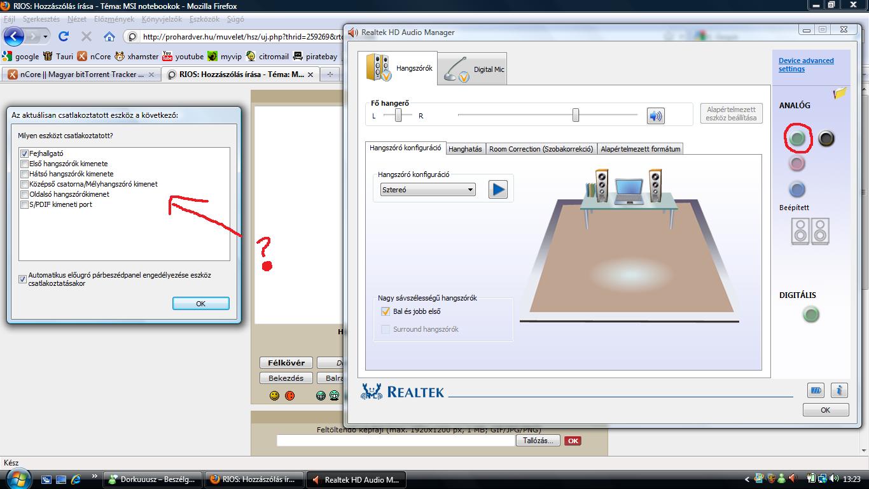
Task: Switch to the Digital Mic tab
Action: [473, 69]
